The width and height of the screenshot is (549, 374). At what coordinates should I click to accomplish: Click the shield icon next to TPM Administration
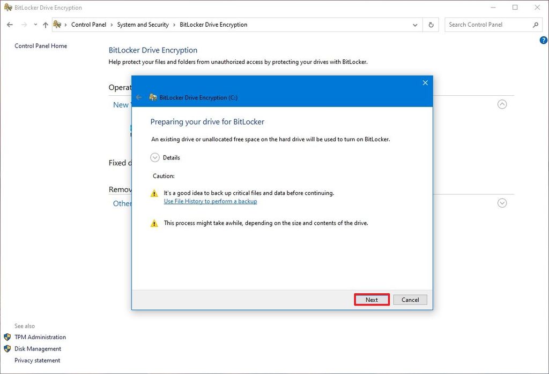pyautogui.click(x=8, y=337)
